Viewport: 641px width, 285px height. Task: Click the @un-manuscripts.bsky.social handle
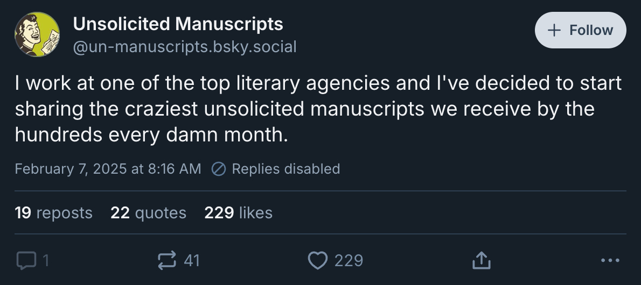184,47
